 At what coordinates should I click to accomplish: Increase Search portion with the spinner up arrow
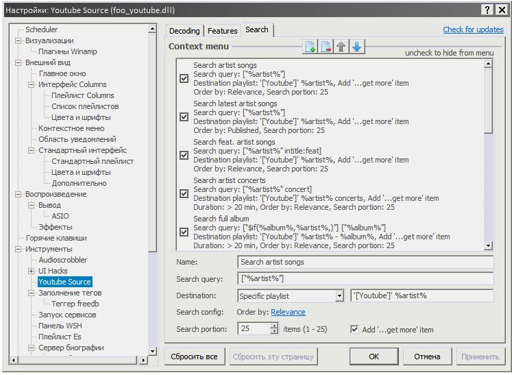tap(274, 326)
